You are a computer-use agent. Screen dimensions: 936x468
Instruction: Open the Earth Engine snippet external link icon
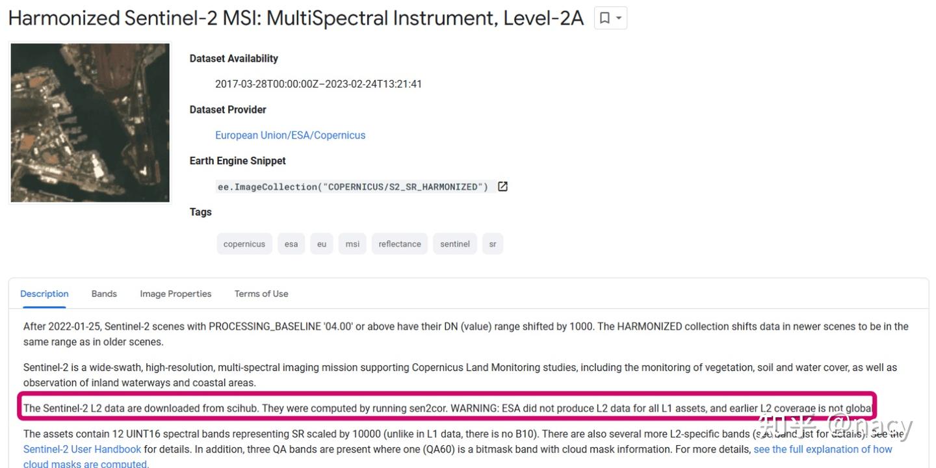coord(502,187)
